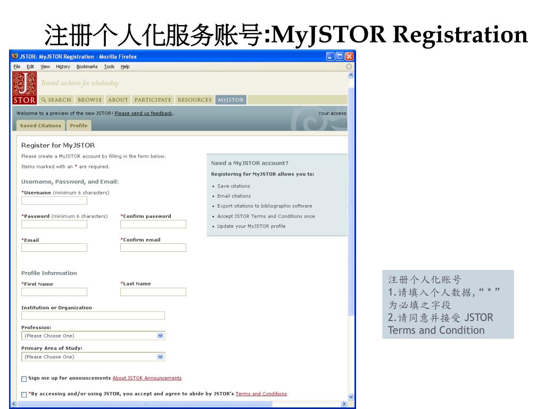Maximize the Firefox window
Viewport: 545px width, 409px height.
(340, 56)
